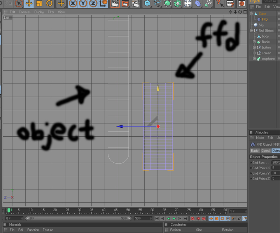Screen dimensions: 280x233
Task: Switch the world coordinate system icon
Action: (103, 3)
